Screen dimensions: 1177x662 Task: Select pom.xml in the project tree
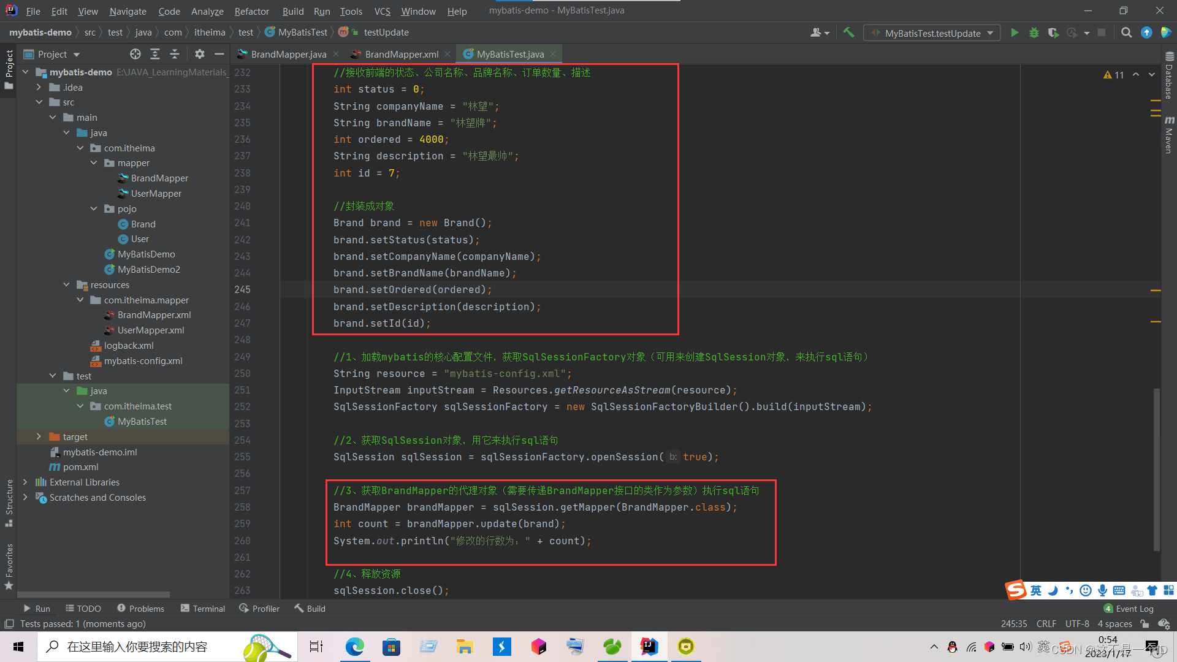(x=80, y=467)
